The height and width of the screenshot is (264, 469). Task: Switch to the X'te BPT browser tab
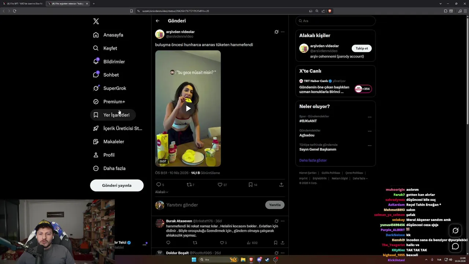[23, 4]
